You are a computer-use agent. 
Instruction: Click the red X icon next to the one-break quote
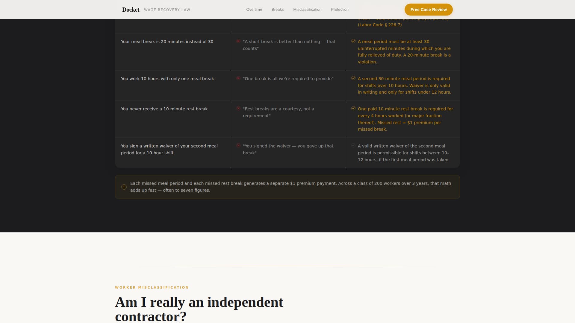pos(239,79)
